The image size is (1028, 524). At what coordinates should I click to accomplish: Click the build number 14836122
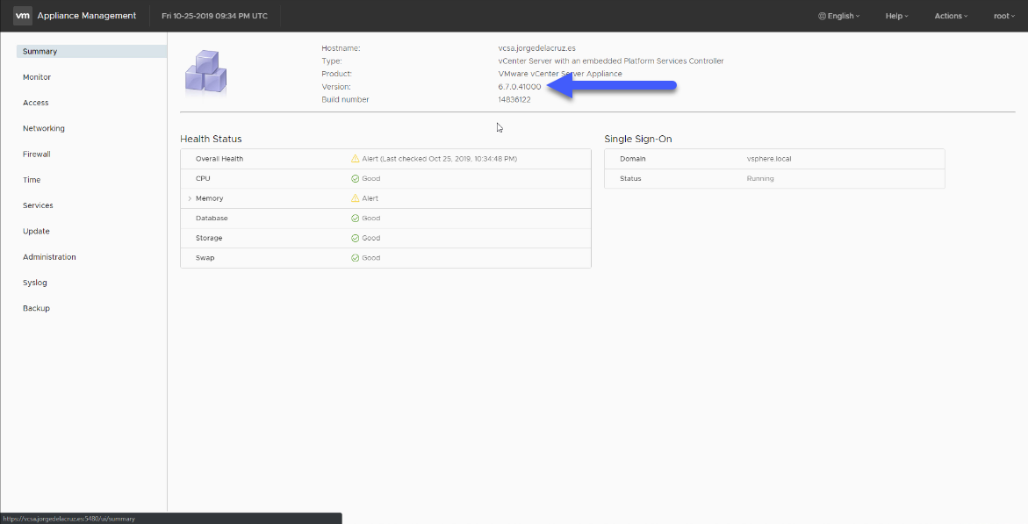(x=514, y=100)
